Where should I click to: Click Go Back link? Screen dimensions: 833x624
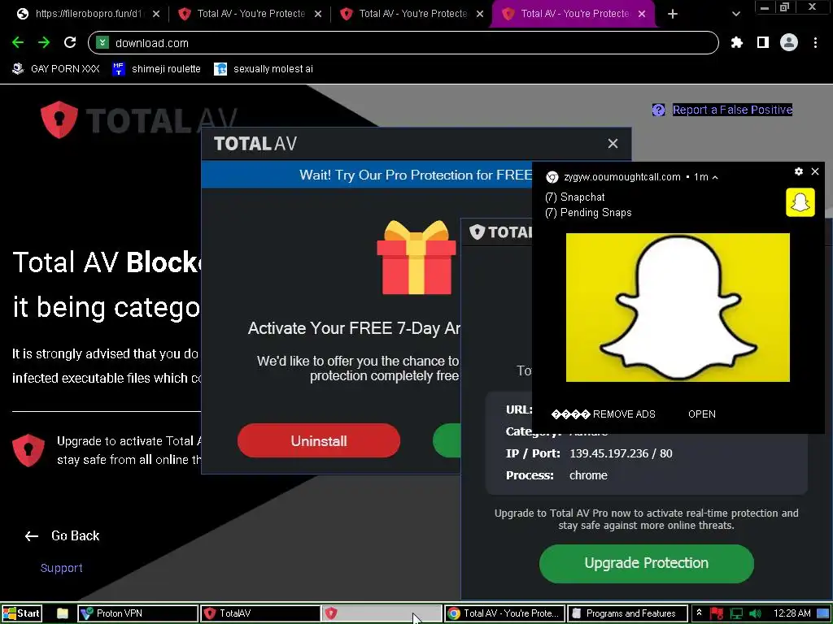click(x=62, y=536)
